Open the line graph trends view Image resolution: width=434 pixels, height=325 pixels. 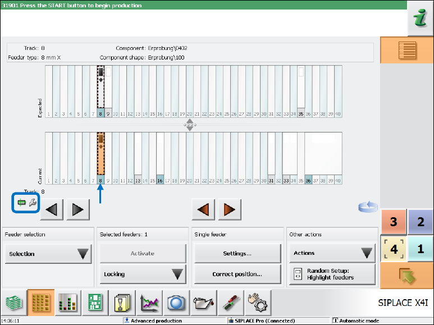coord(149,303)
